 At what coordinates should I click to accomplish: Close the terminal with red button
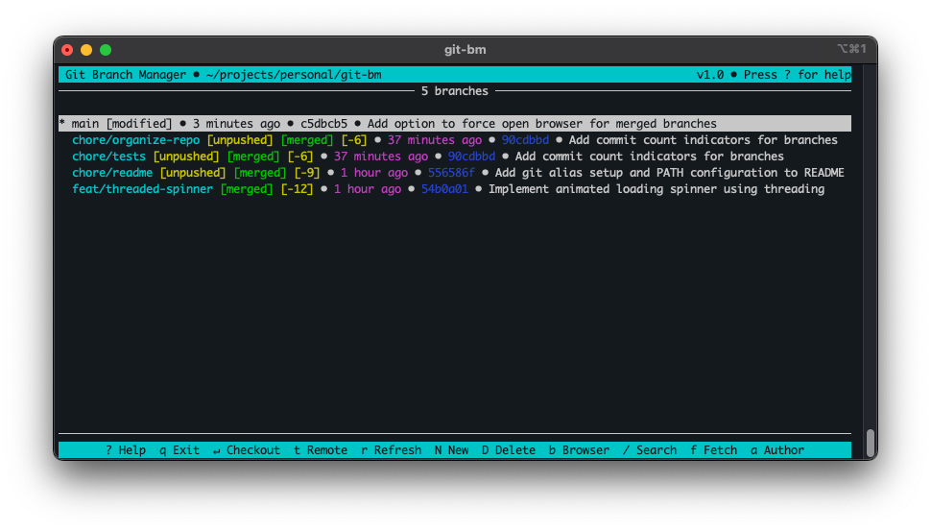(x=67, y=50)
